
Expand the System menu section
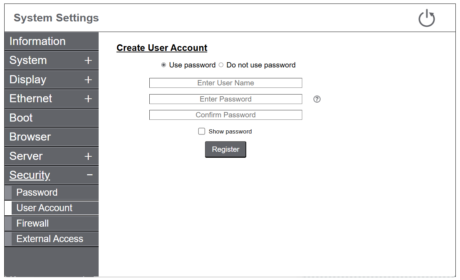click(x=88, y=60)
